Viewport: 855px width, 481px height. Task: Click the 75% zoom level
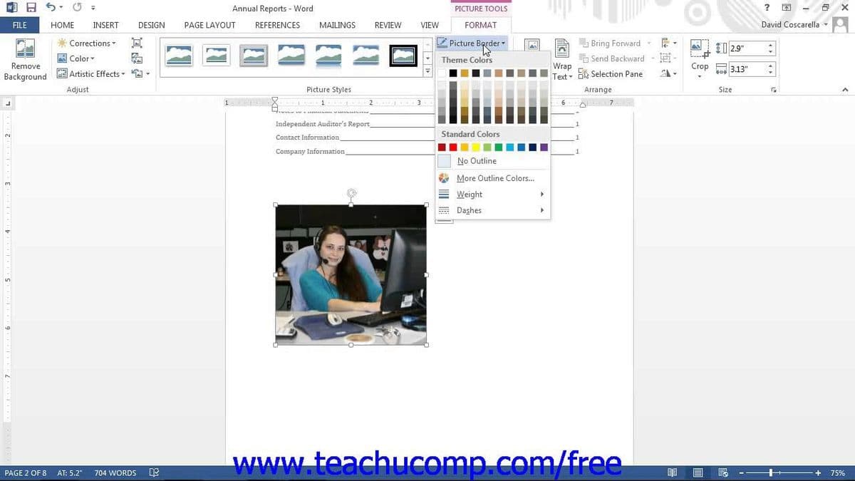(x=837, y=473)
